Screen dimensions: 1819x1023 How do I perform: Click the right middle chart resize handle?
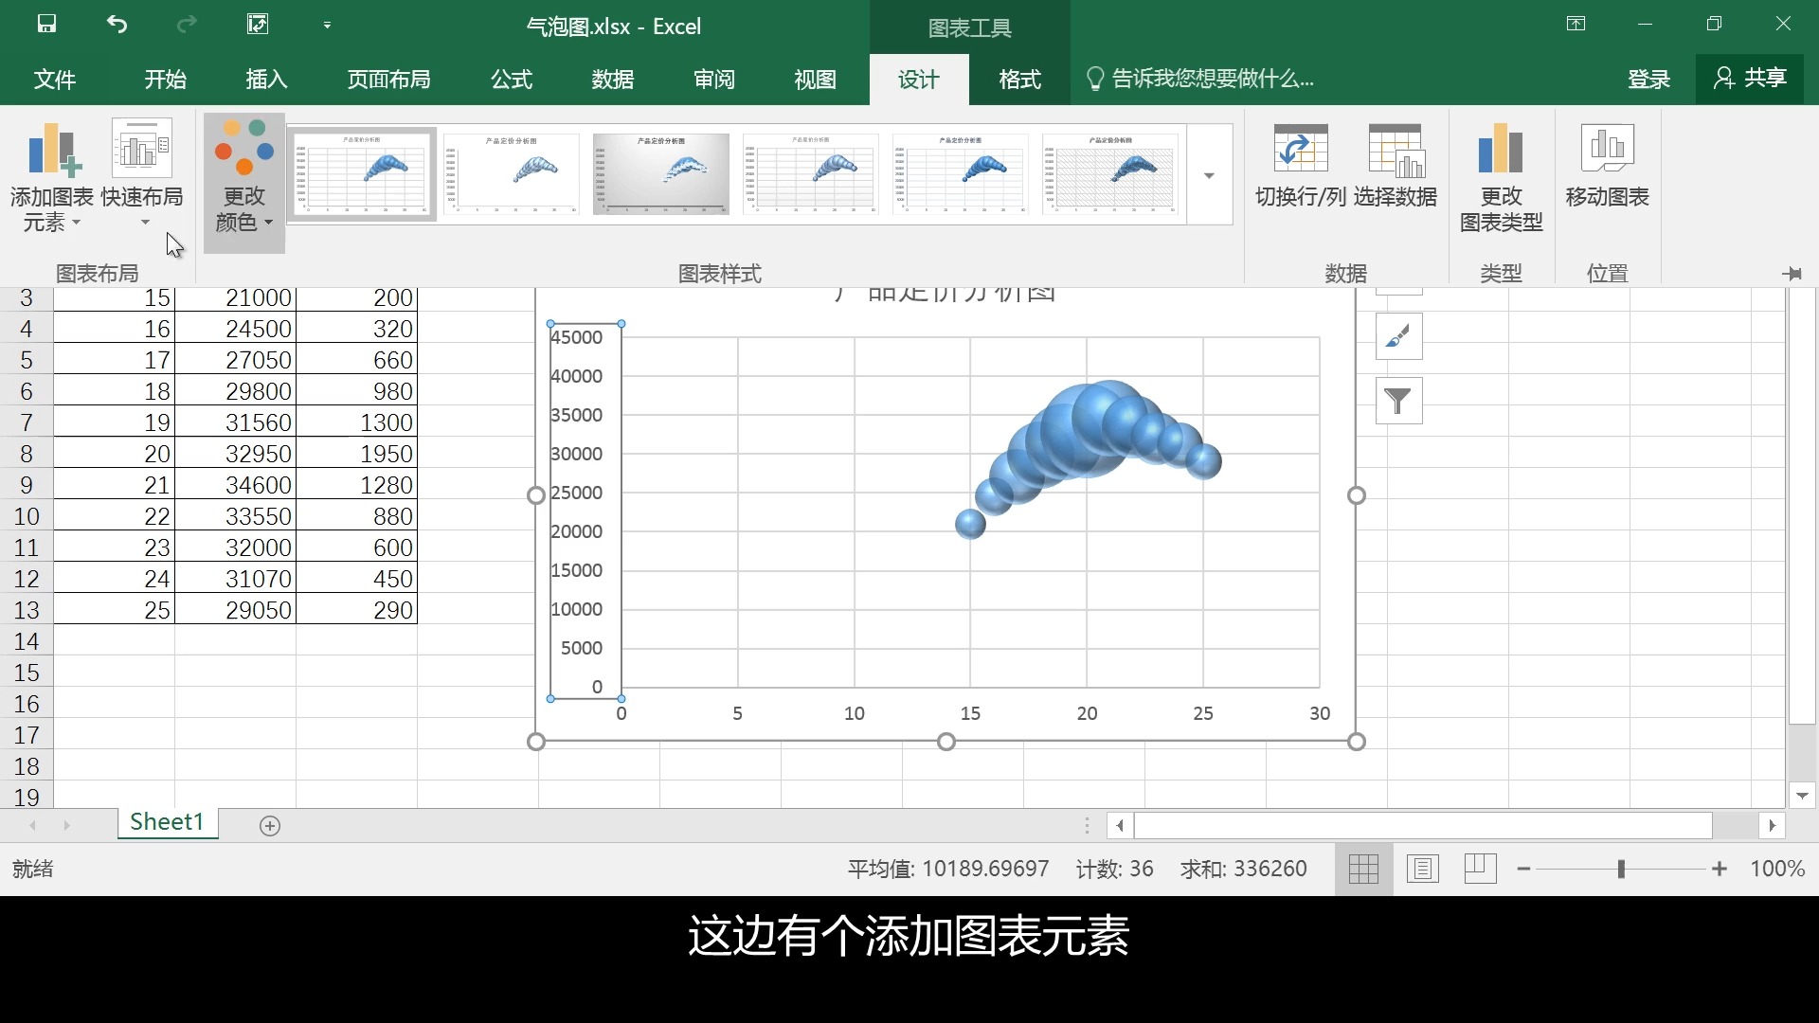click(1357, 495)
